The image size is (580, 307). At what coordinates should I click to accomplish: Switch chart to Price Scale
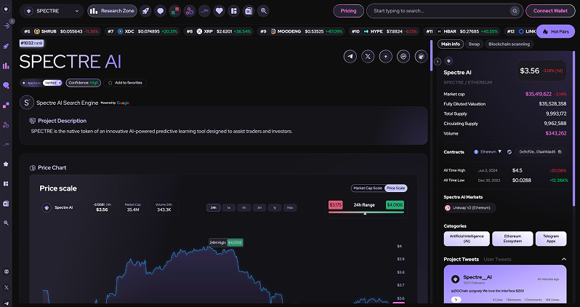396,188
